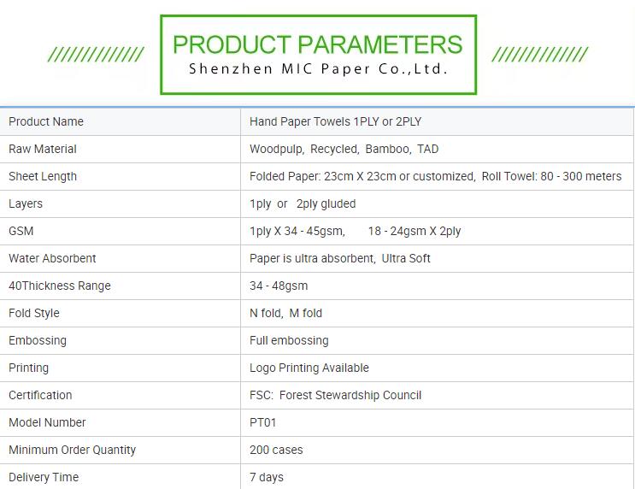The height and width of the screenshot is (489, 635).
Task: Click the Raw Material row label
Action: tap(43, 149)
